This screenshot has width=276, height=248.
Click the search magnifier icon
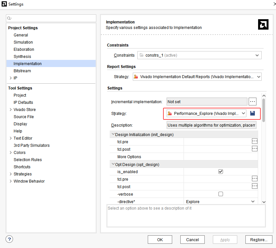pos(9,18)
